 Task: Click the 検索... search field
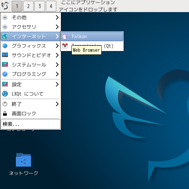(x=31, y=124)
